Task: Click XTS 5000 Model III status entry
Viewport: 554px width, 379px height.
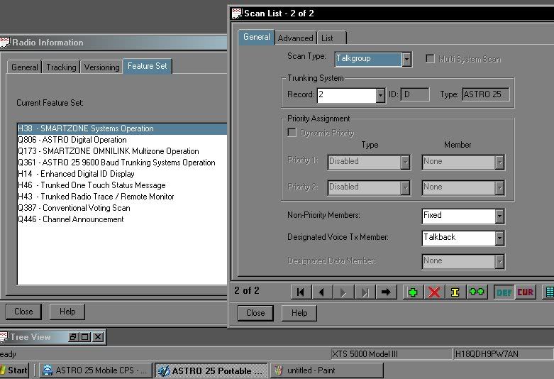Action: tap(391, 354)
